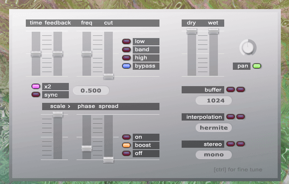The image size is (289, 184).
Task: Click the dry level slider handle
Action: click(192, 31)
